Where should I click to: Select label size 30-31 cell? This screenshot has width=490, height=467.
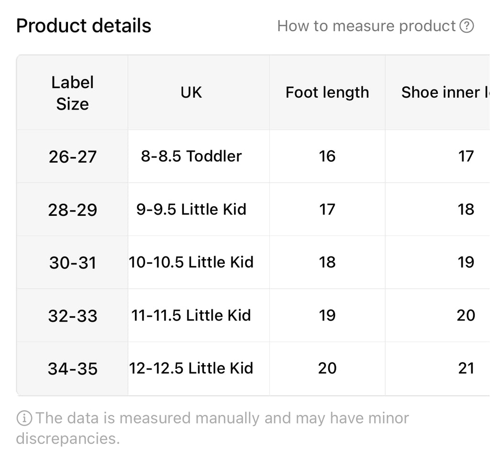click(72, 262)
